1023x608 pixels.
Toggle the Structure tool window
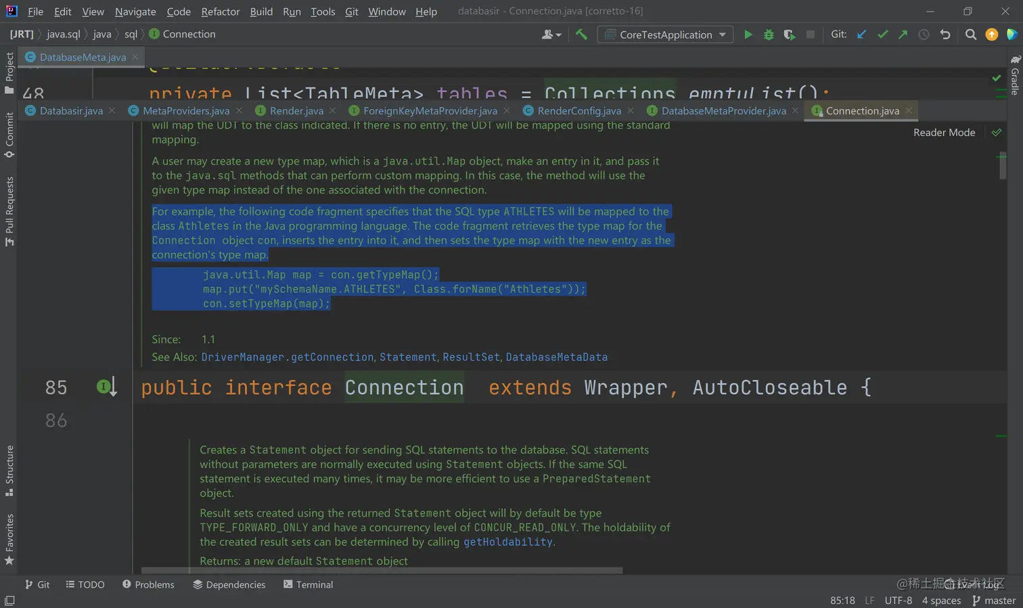(x=9, y=471)
